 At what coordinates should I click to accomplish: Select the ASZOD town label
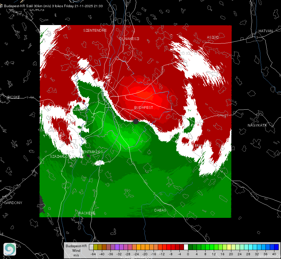click(x=213, y=37)
